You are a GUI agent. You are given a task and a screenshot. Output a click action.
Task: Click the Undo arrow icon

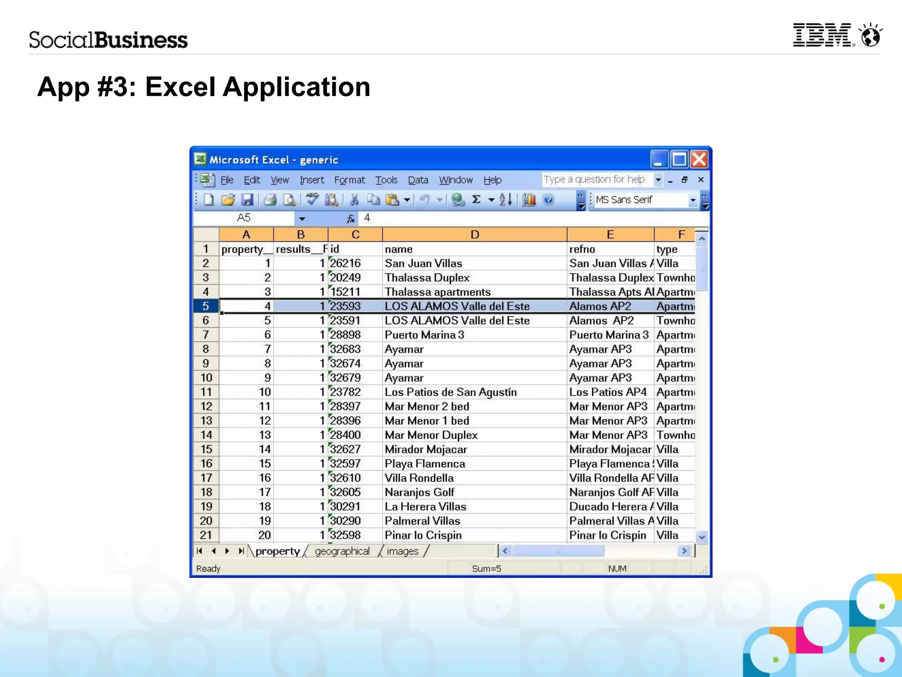tap(425, 200)
